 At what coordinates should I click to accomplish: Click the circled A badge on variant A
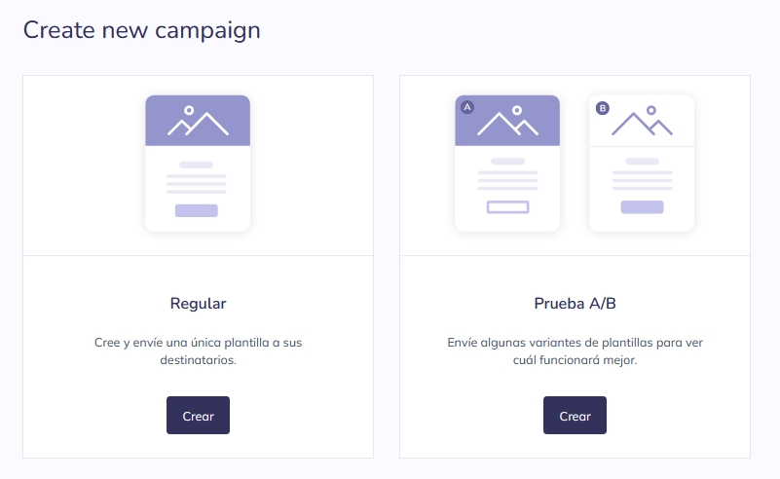point(467,107)
